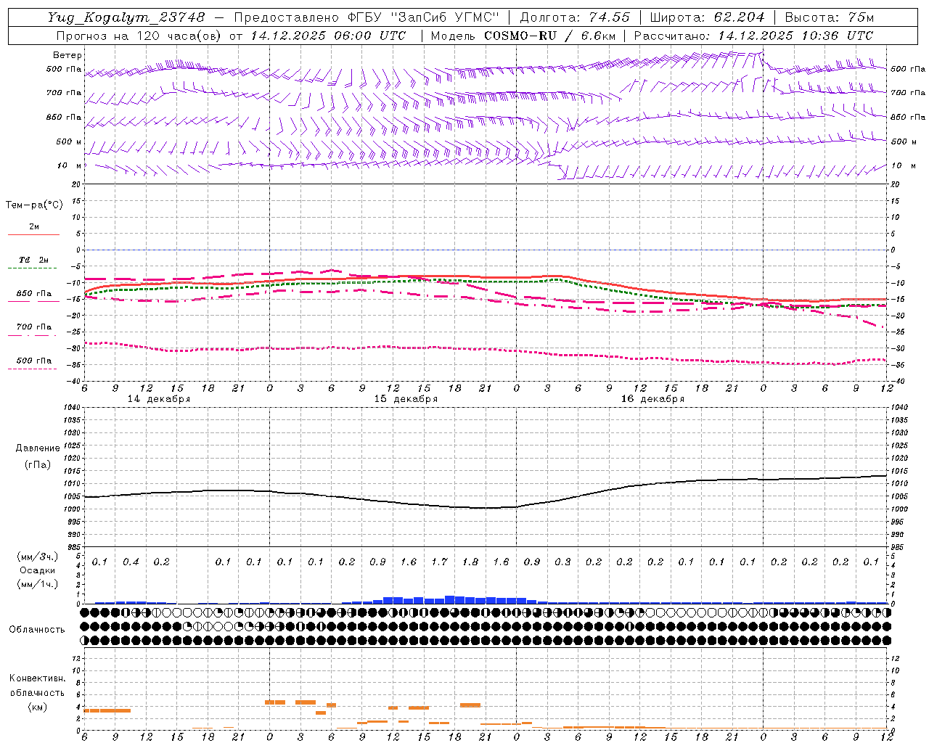Click the '(мм/3ч.)' precipitation unit label

click(x=36, y=557)
